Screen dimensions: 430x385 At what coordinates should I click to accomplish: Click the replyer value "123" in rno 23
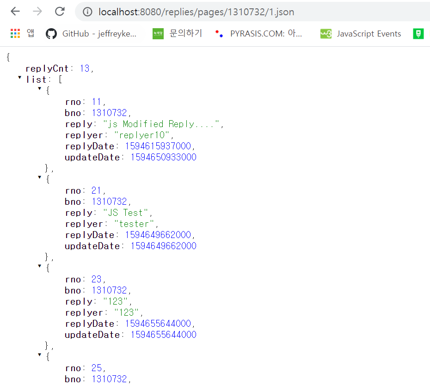(126, 312)
